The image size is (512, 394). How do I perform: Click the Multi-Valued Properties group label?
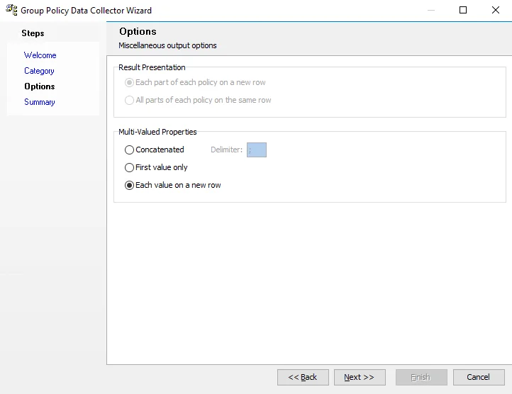157,132
